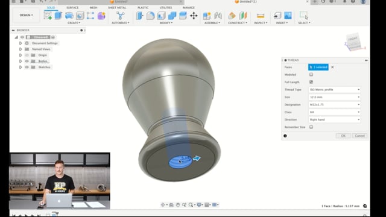Open the Modify menu label
This screenshot has height=217, width=386.
pyautogui.click(x=166, y=23)
